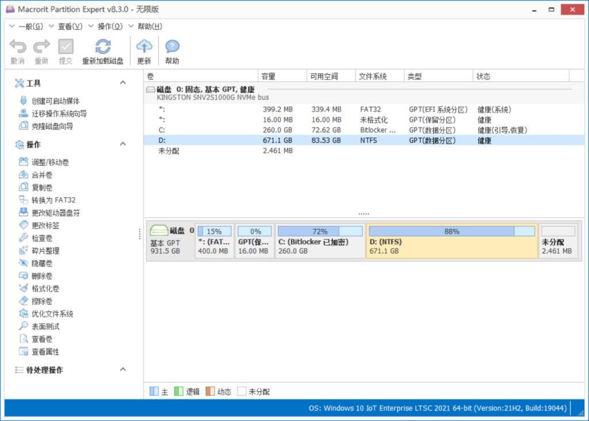Viewport: 589px width, 421px height.
Task: Click 碎片整理 defragment operation
Action: tap(45, 251)
